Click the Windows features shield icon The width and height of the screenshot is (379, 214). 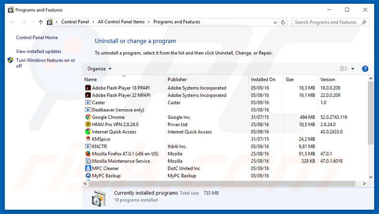(10, 60)
